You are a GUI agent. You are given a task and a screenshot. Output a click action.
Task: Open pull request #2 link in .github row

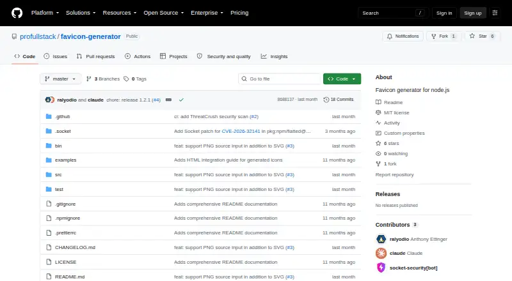click(254, 117)
